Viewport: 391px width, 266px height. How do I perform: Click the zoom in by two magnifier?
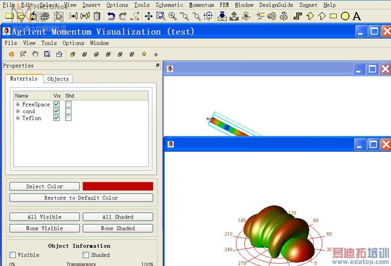184,16
